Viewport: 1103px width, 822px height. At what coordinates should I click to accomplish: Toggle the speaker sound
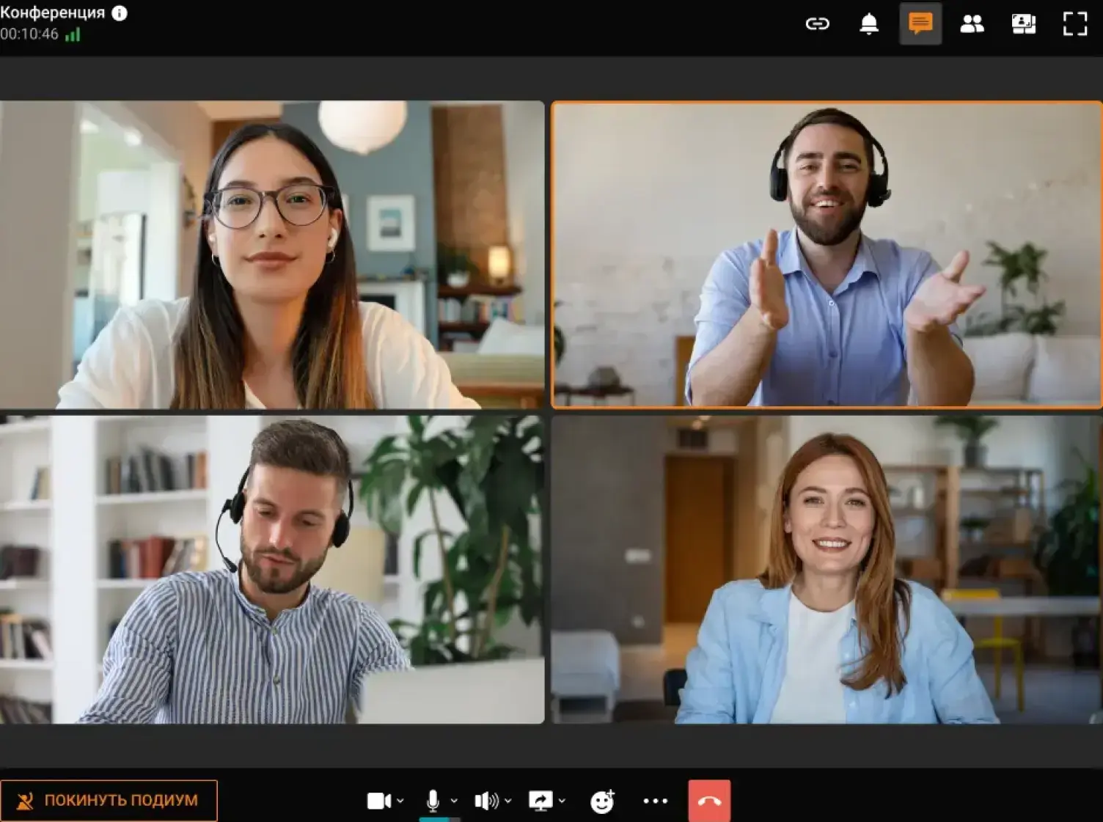pos(486,801)
